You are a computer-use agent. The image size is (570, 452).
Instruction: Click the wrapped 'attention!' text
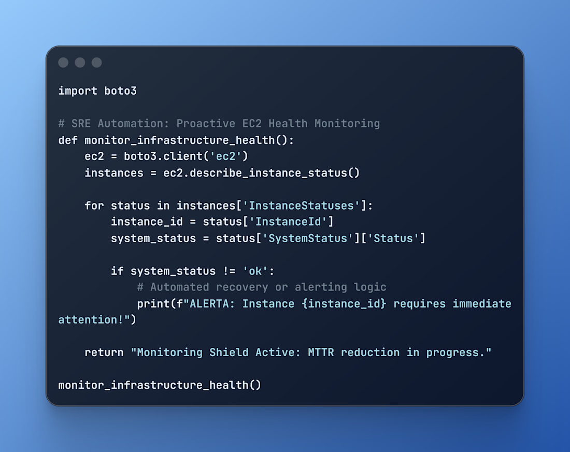click(91, 320)
